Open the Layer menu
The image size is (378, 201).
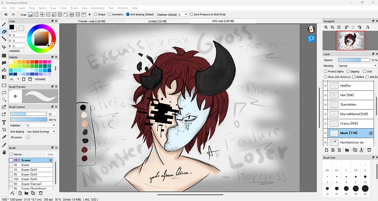(22, 8)
